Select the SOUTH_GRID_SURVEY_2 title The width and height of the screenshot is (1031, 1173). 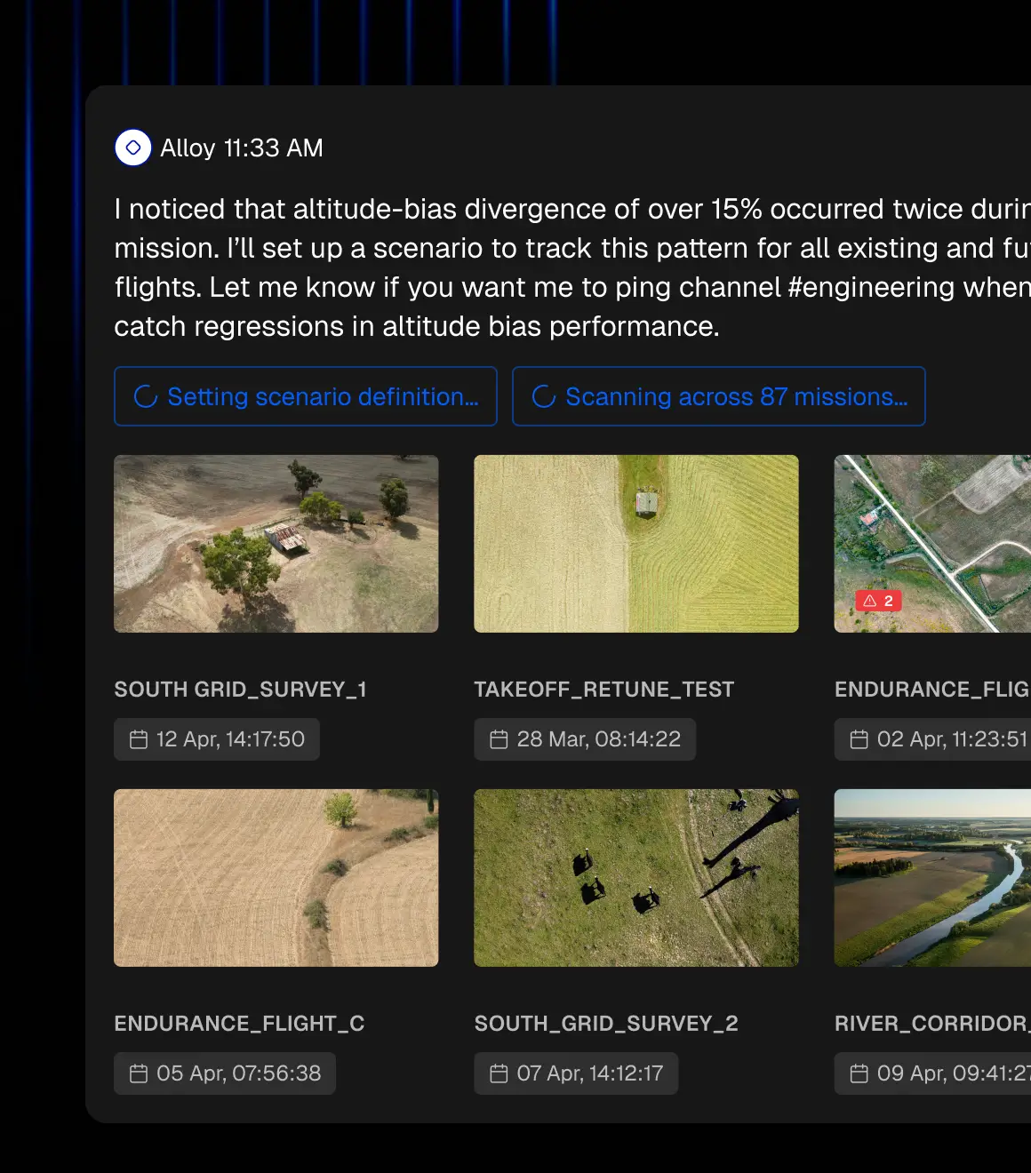click(606, 1024)
